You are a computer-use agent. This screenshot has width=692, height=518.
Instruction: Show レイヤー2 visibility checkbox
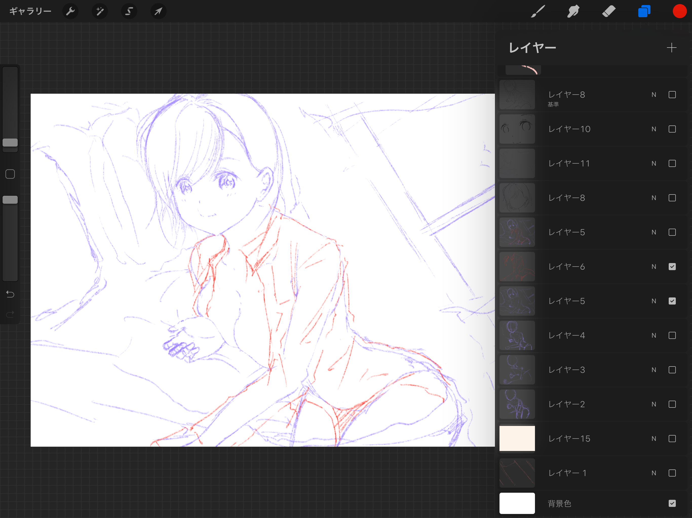pos(672,404)
